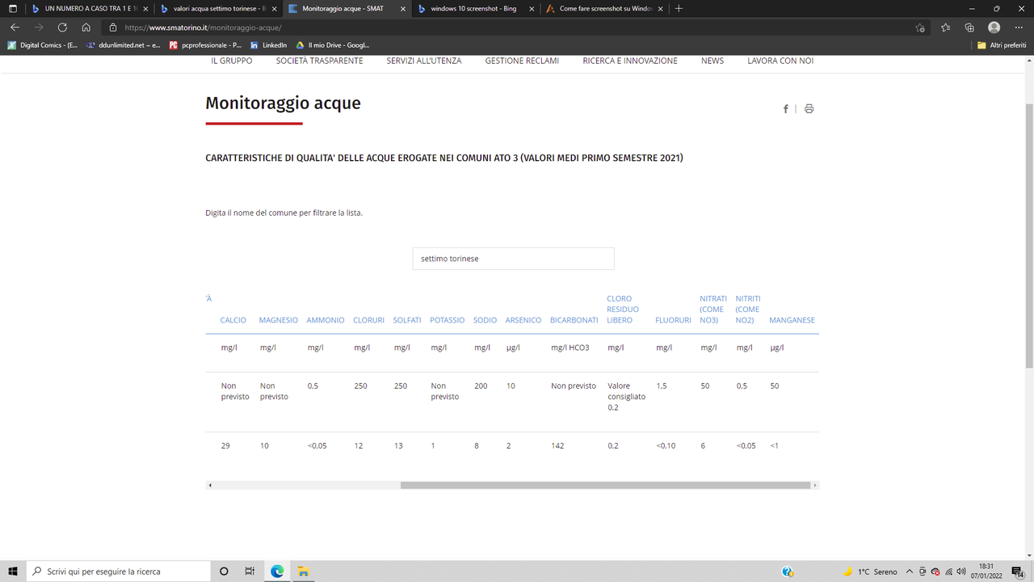Open SERVIZI ALL'UTENZA menu

424,61
